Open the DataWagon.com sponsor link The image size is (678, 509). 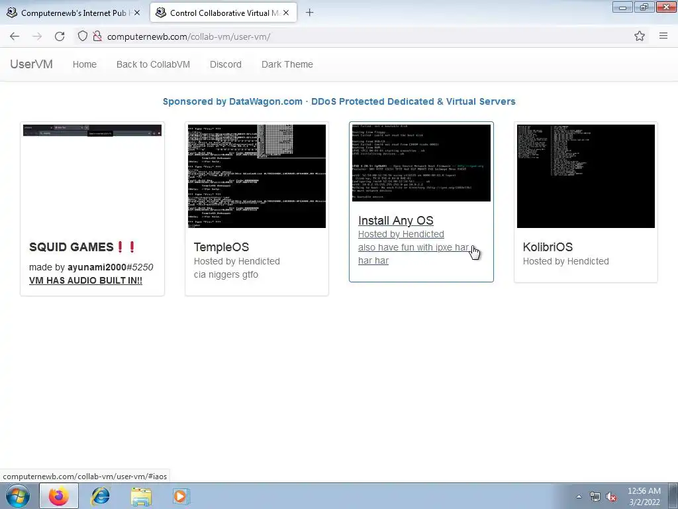pyautogui.click(x=339, y=101)
